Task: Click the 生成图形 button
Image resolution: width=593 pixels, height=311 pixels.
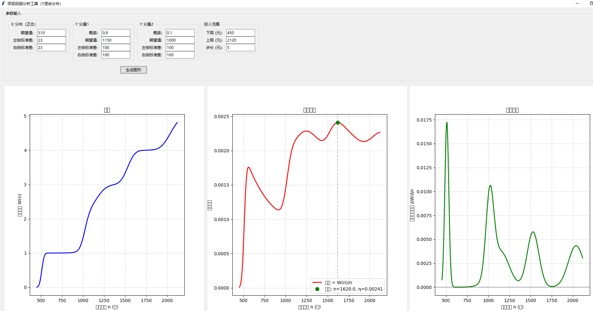Action: tap(133, 70)
